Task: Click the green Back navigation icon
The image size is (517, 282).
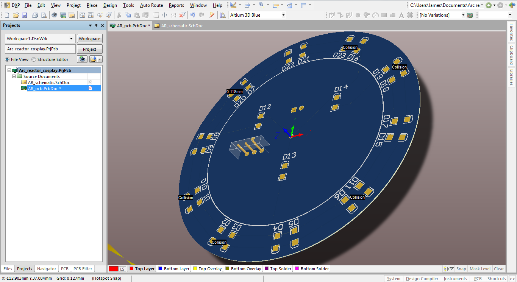Action: click(489, 5)
